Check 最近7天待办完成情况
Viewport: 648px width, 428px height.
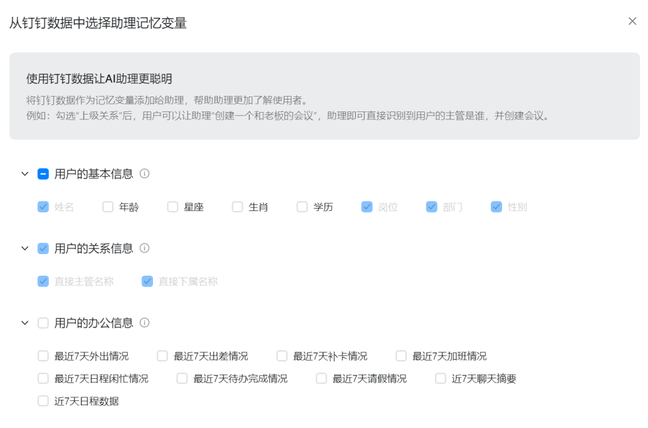coord(182,378)
